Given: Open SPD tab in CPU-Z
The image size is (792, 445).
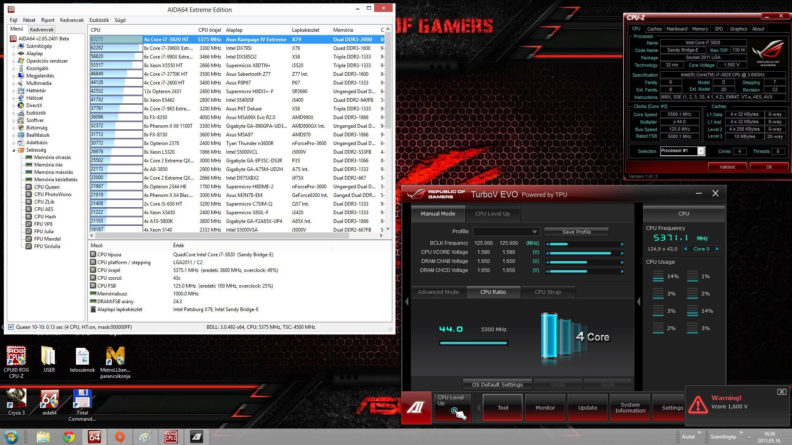Looking at the screenshot, I should pyautogui.click(x=719, y=29).
